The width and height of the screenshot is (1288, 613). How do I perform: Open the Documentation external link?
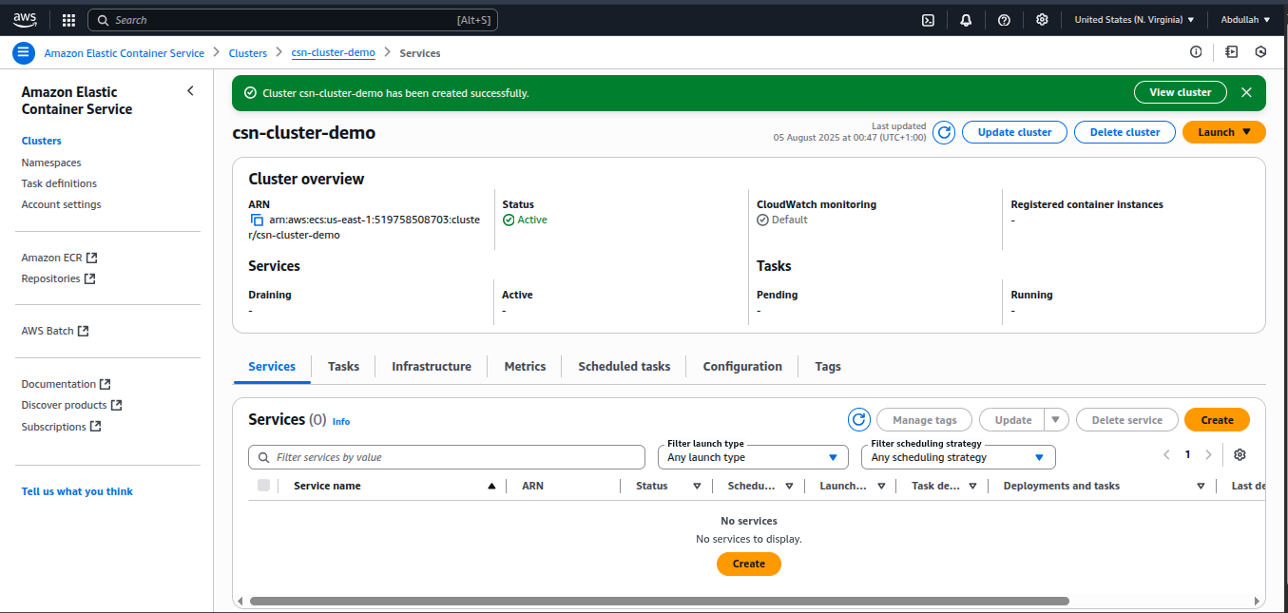coord(66,384)
